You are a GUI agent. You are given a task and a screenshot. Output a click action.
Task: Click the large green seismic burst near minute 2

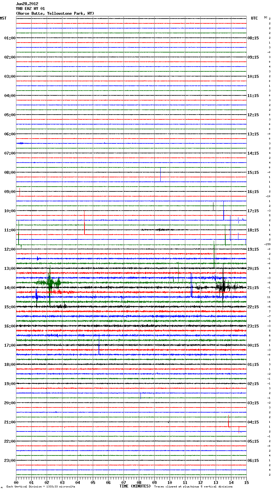(50, 282)
